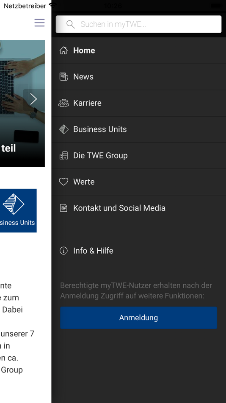Tap the Karriere people icon
The image size is (226, 403).
tap(63, 103)
